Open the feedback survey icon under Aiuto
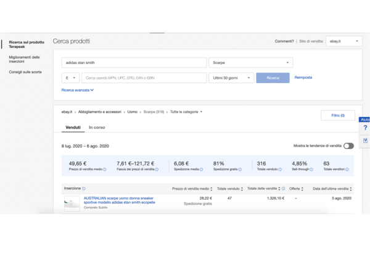The image size is (370, 277). 365,140
